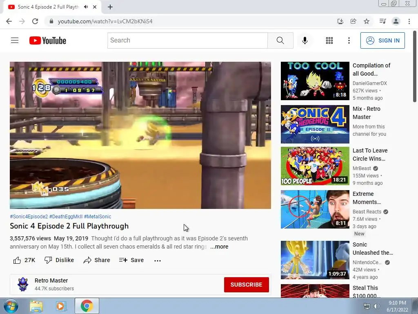Click DanielGamerDX channel name

369,83
